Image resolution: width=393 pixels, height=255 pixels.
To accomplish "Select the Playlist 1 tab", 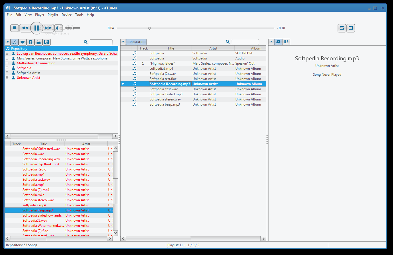I will [x=136, y=42].
